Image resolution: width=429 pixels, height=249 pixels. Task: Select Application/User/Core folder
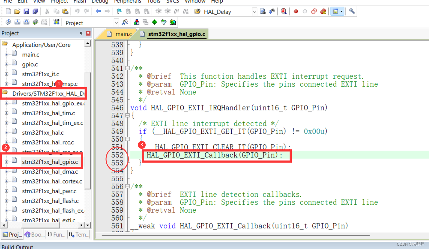click(x=41, y=45)
